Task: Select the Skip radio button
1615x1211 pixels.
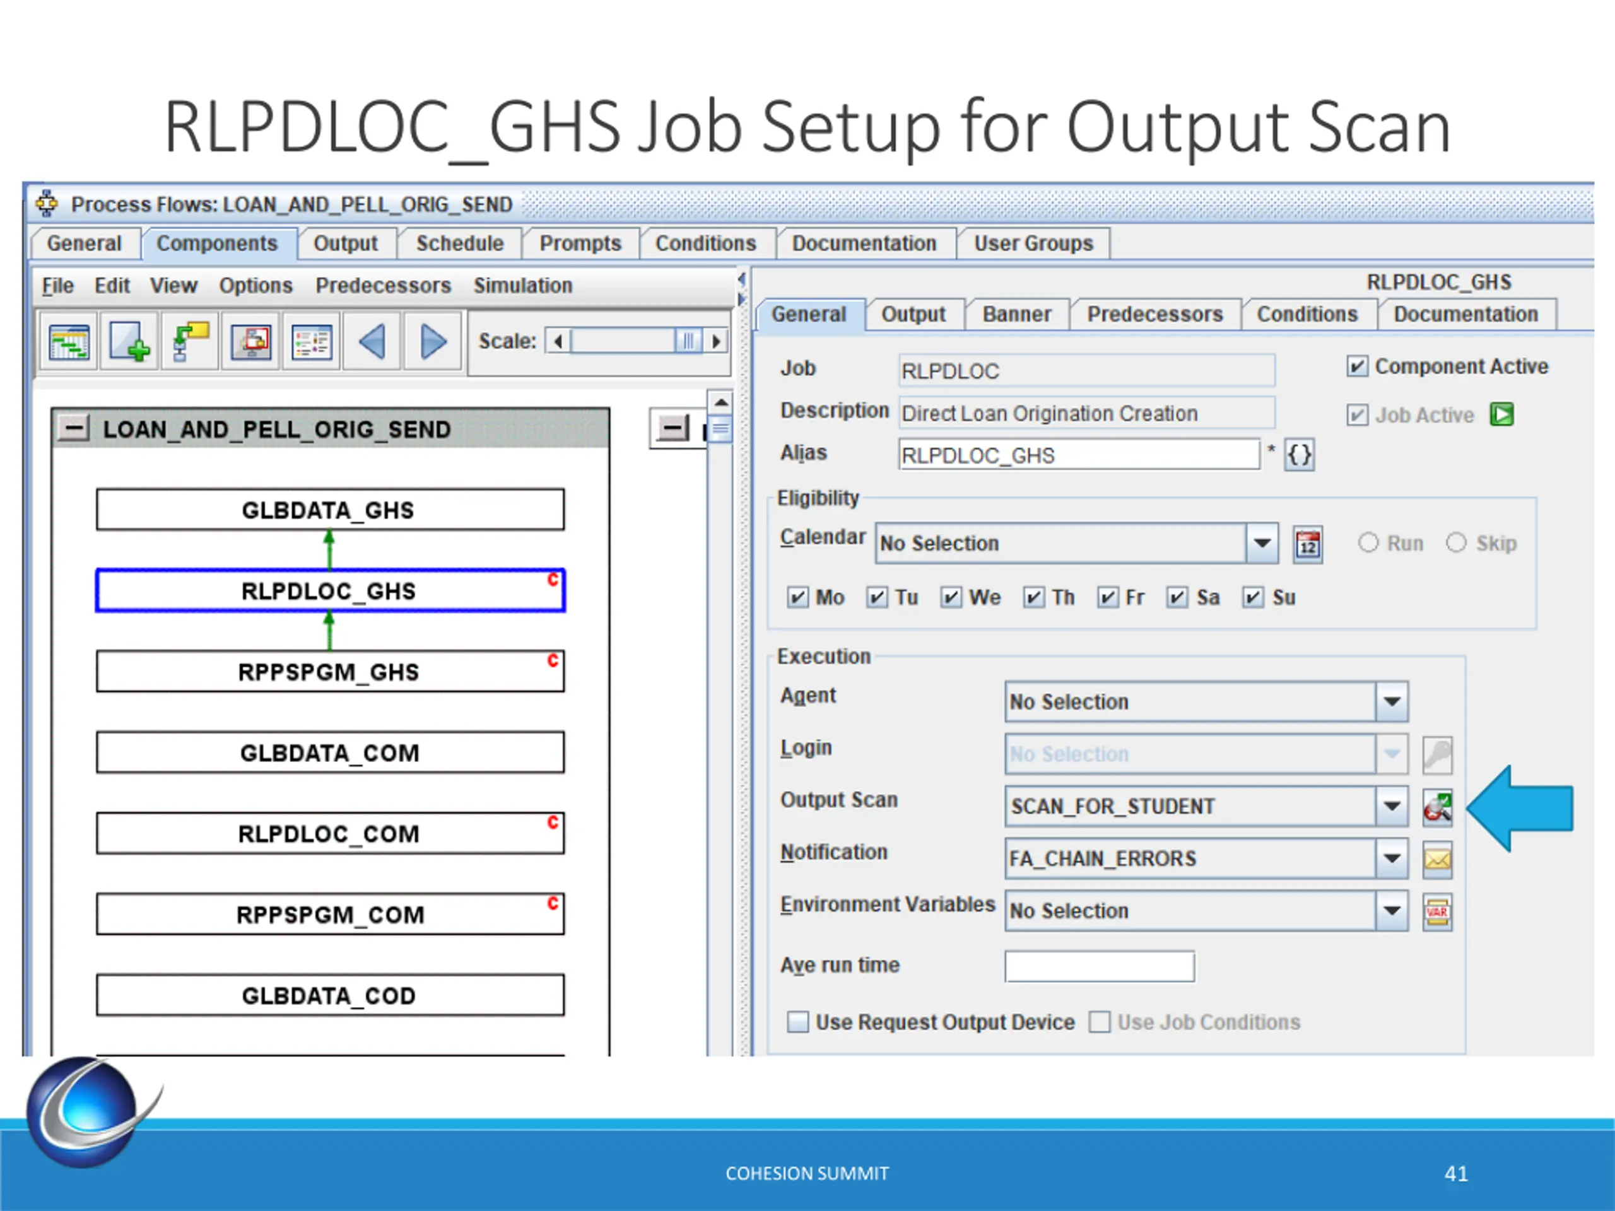Action: coord(1456,542)
